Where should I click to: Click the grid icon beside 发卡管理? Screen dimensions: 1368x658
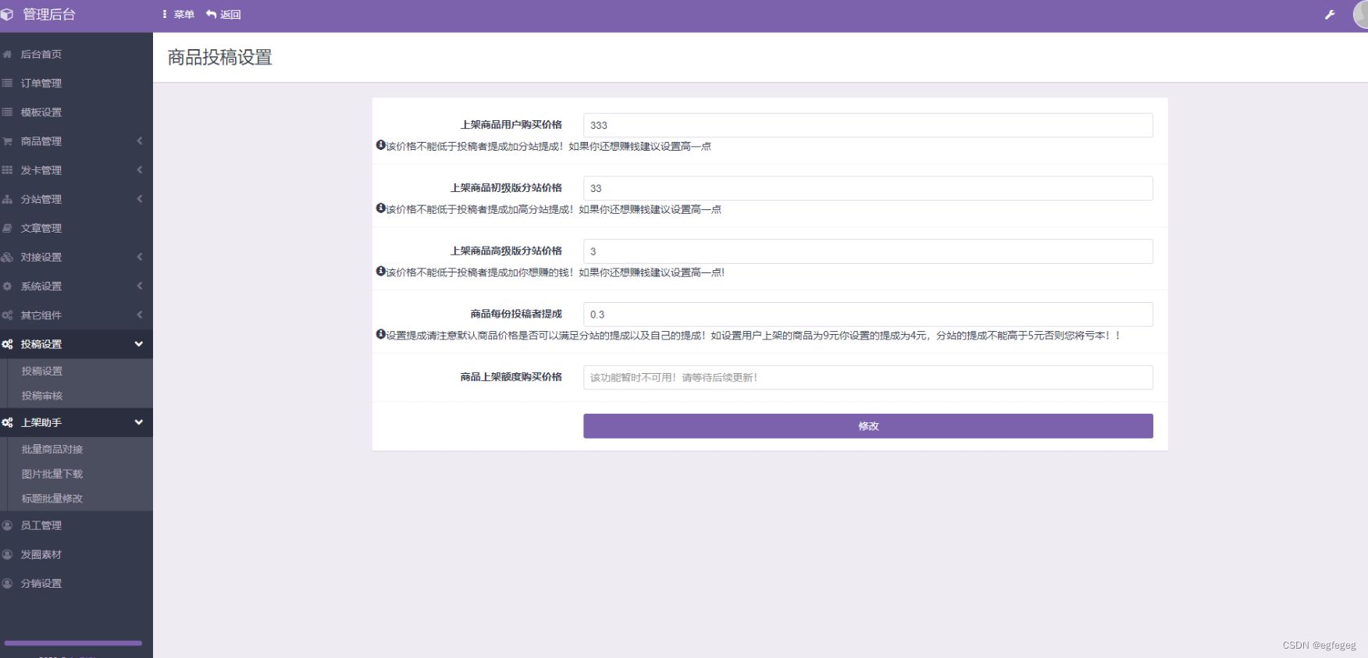coord(7,170)
